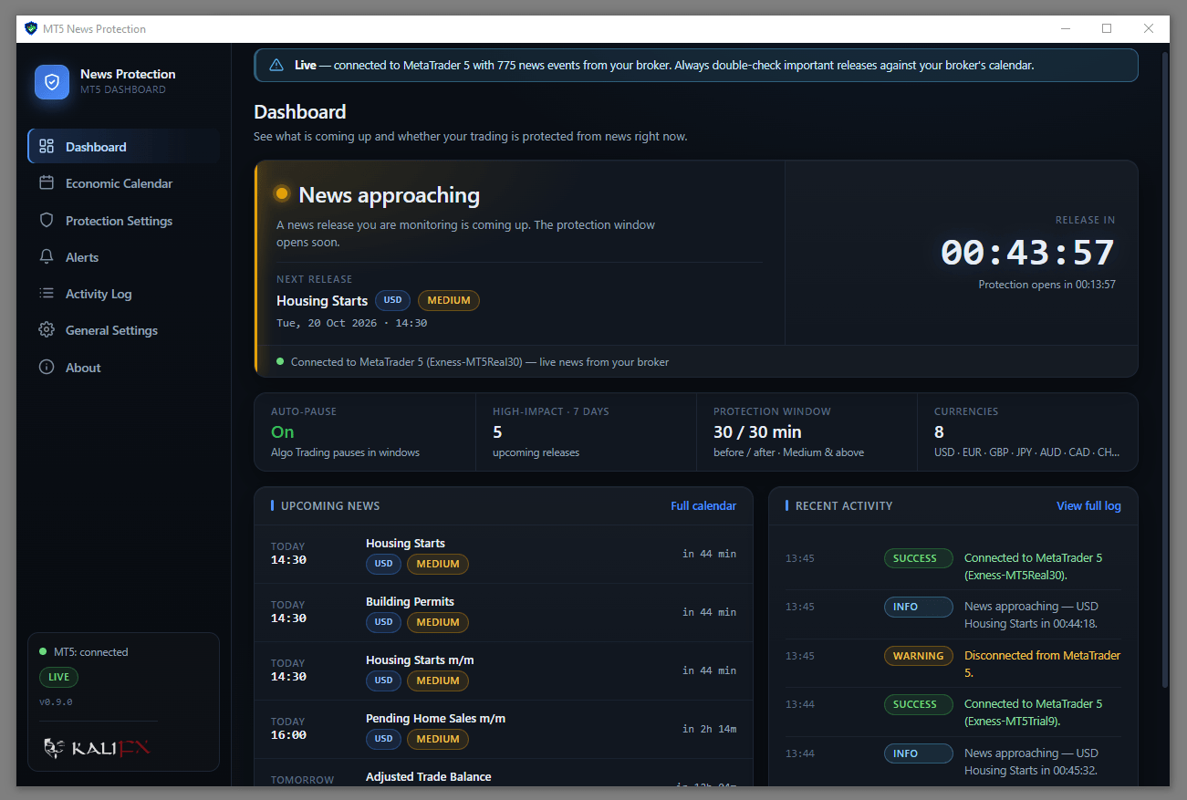
Task: Click the KaliFX logo in sidebar
Action: point(97,748)
